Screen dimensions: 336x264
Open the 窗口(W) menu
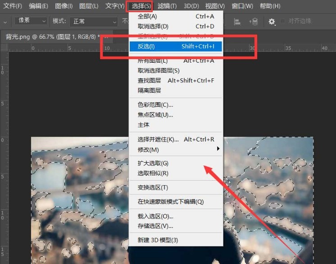point(242,6)
